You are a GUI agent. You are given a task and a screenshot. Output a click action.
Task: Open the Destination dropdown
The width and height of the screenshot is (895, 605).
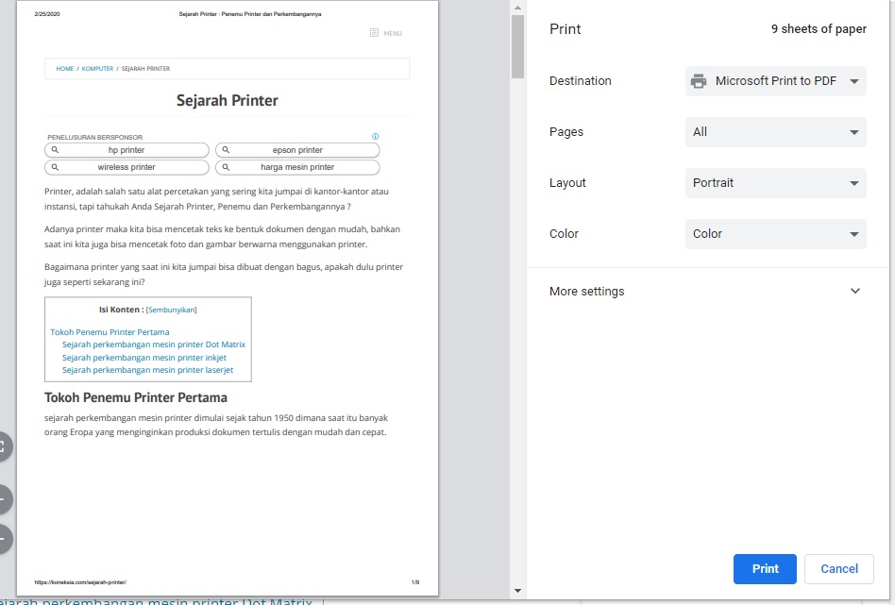[x=776, y=81]
